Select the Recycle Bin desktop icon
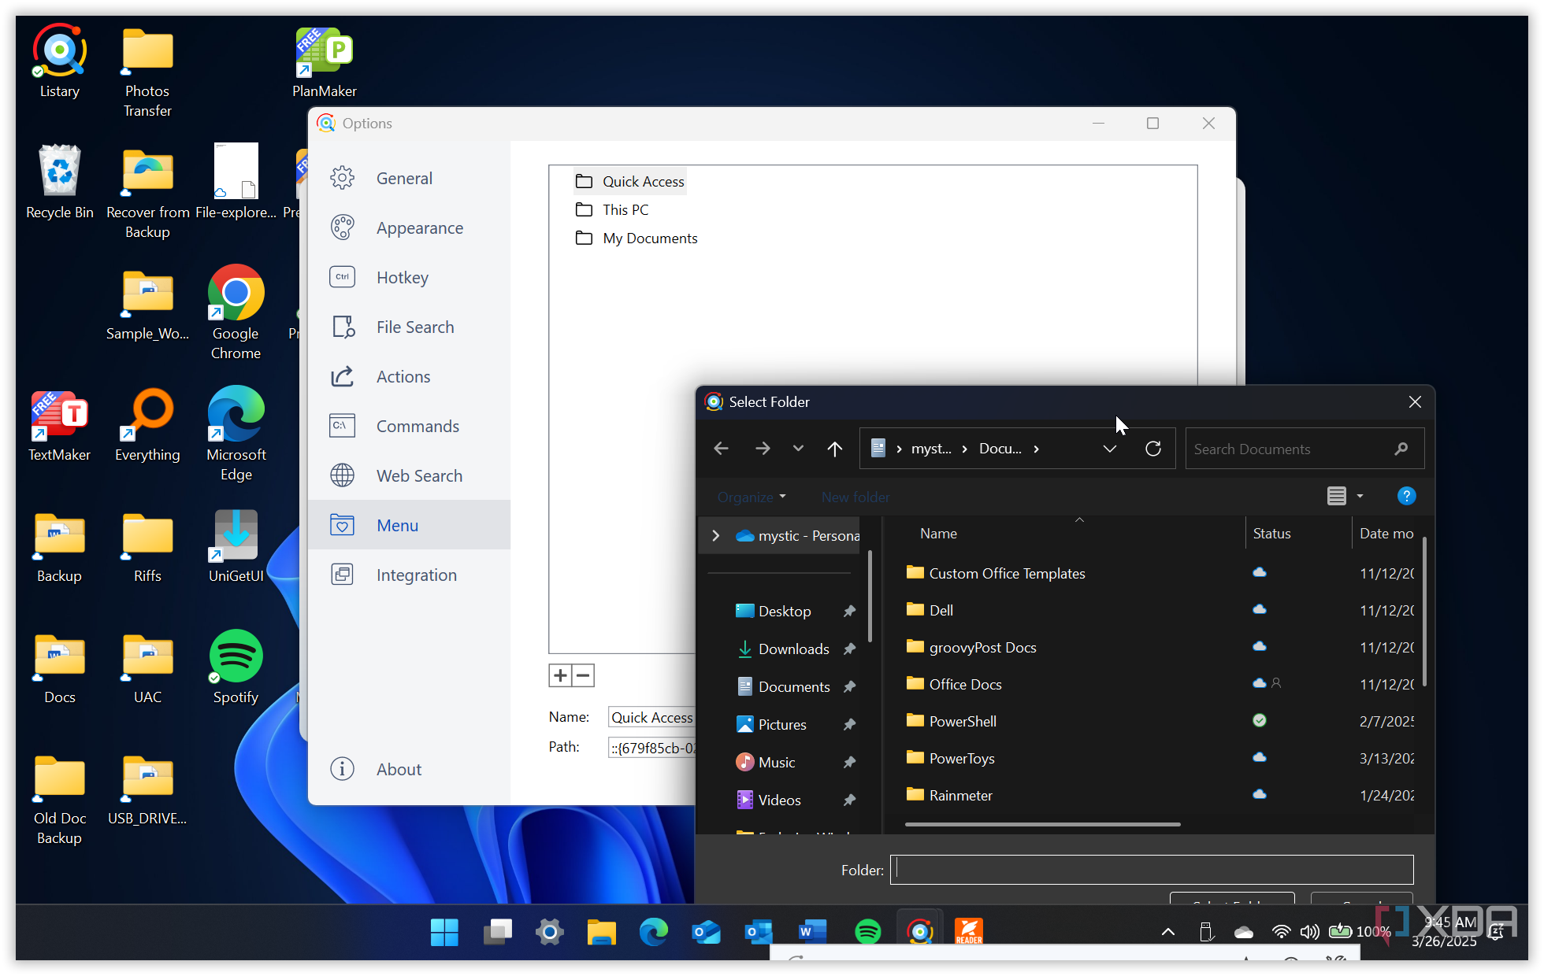 pyautogui.click(x=60, y=183)
